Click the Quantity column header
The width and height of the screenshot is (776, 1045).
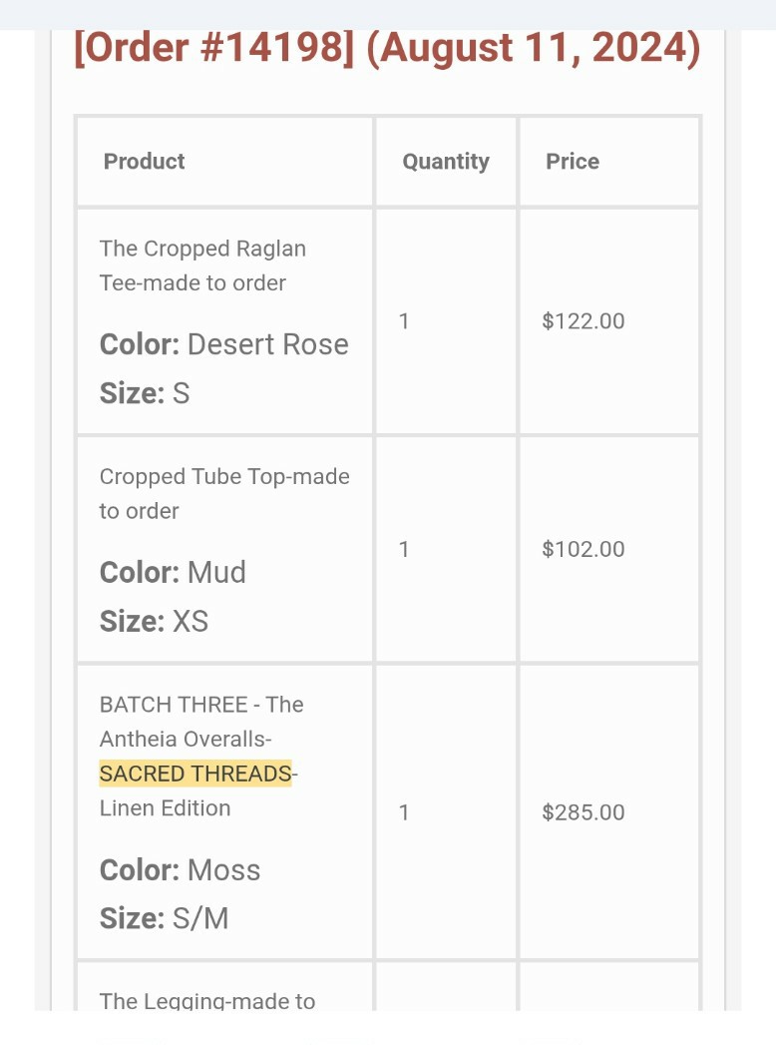[446, 162]
